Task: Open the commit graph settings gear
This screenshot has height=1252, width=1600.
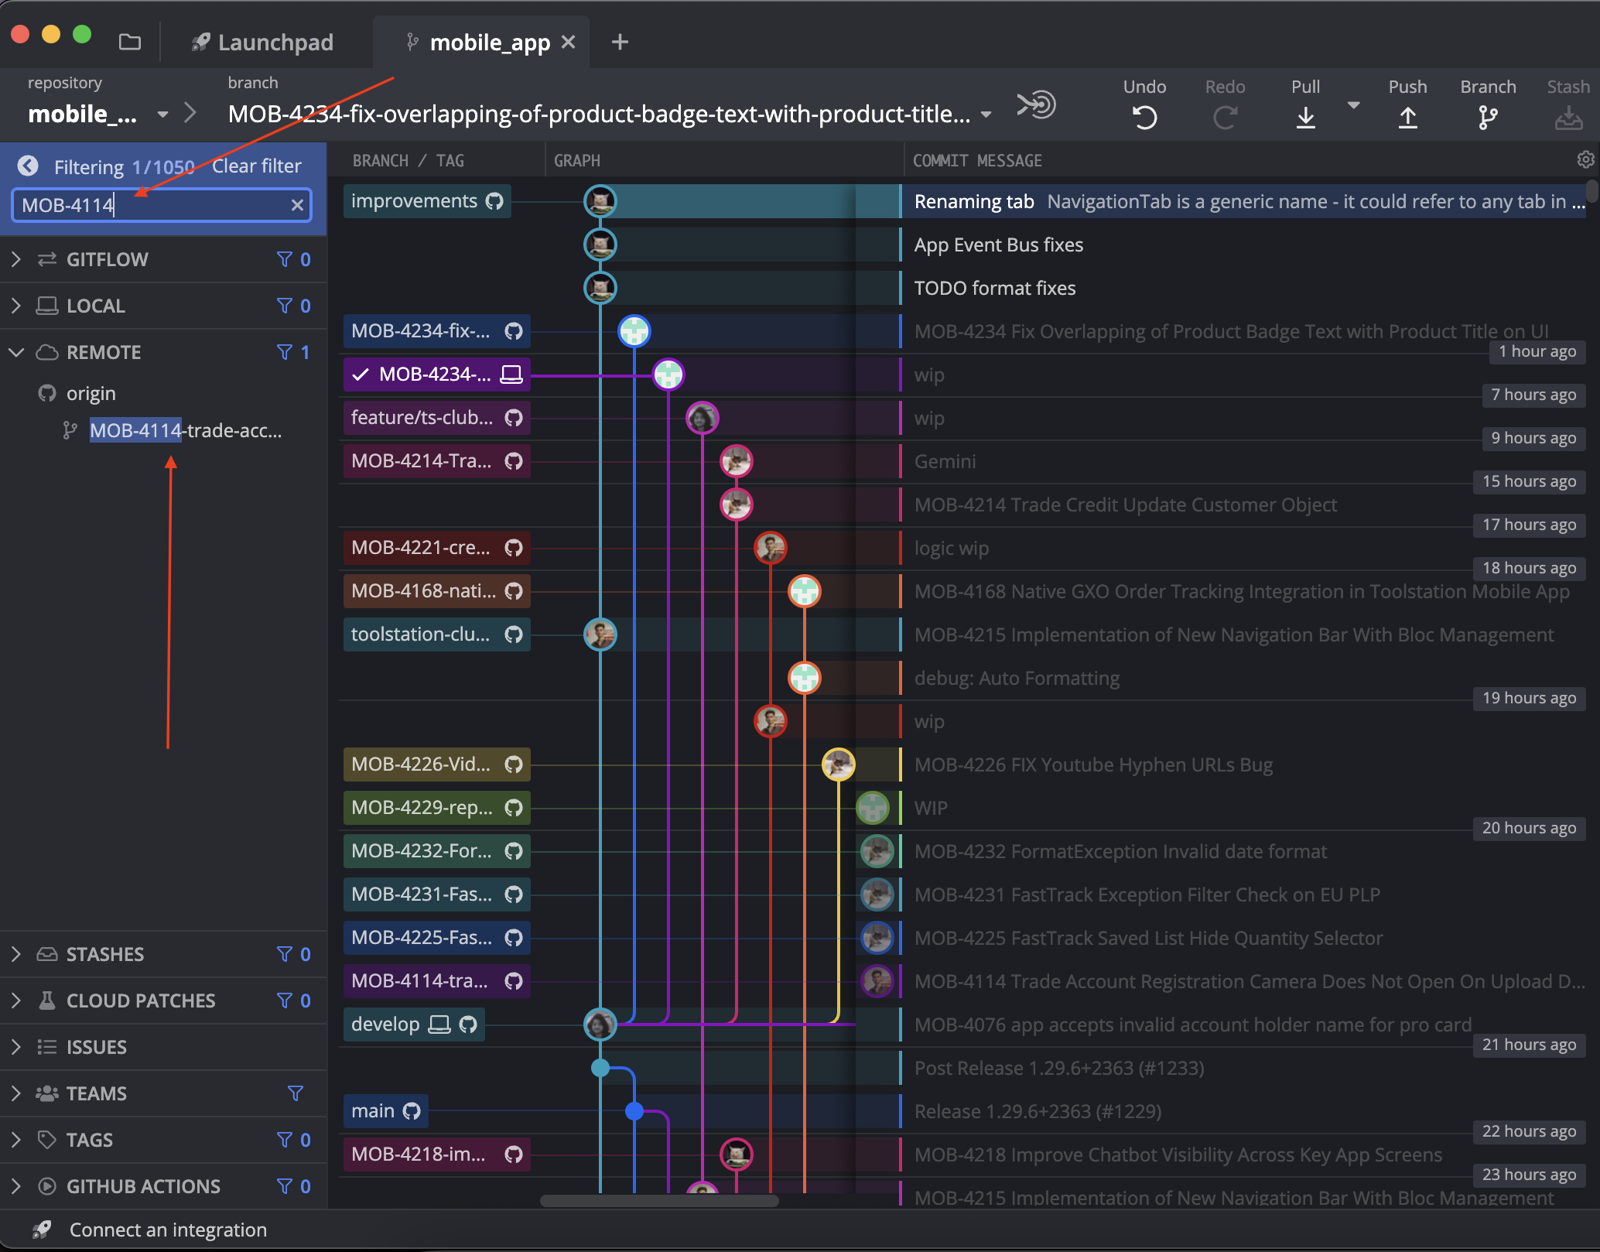Action: 1585,159
